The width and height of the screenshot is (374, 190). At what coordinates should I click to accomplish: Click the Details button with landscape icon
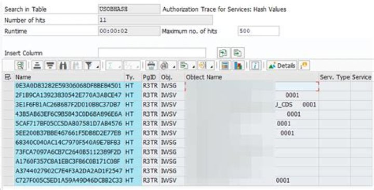(x=282, y=65)
